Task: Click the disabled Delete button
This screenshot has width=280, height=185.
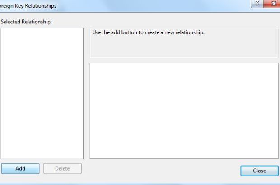Action: pos(62,168)
